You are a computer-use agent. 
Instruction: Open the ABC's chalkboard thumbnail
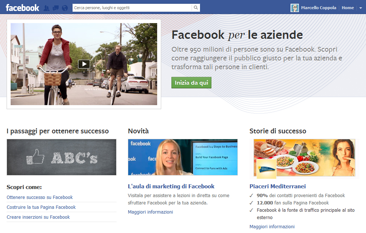coord(62,157)
